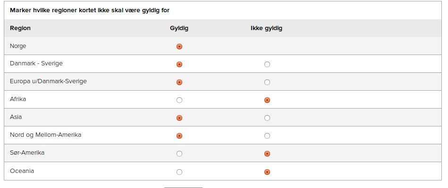Mark Nord og Mellom-Amerika as Ikke gyldig
Image resolution: width=448 pixels, height=188 pixels.
pos(267,136)
